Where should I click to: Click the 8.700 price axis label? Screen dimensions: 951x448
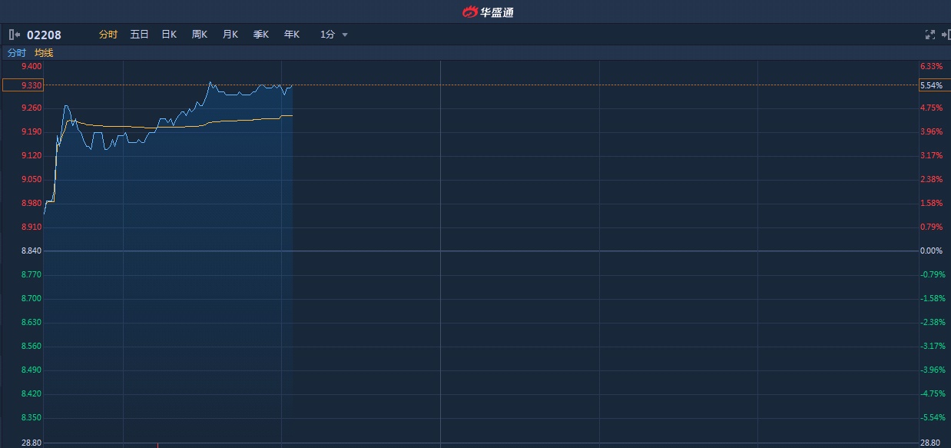point(31,298)
